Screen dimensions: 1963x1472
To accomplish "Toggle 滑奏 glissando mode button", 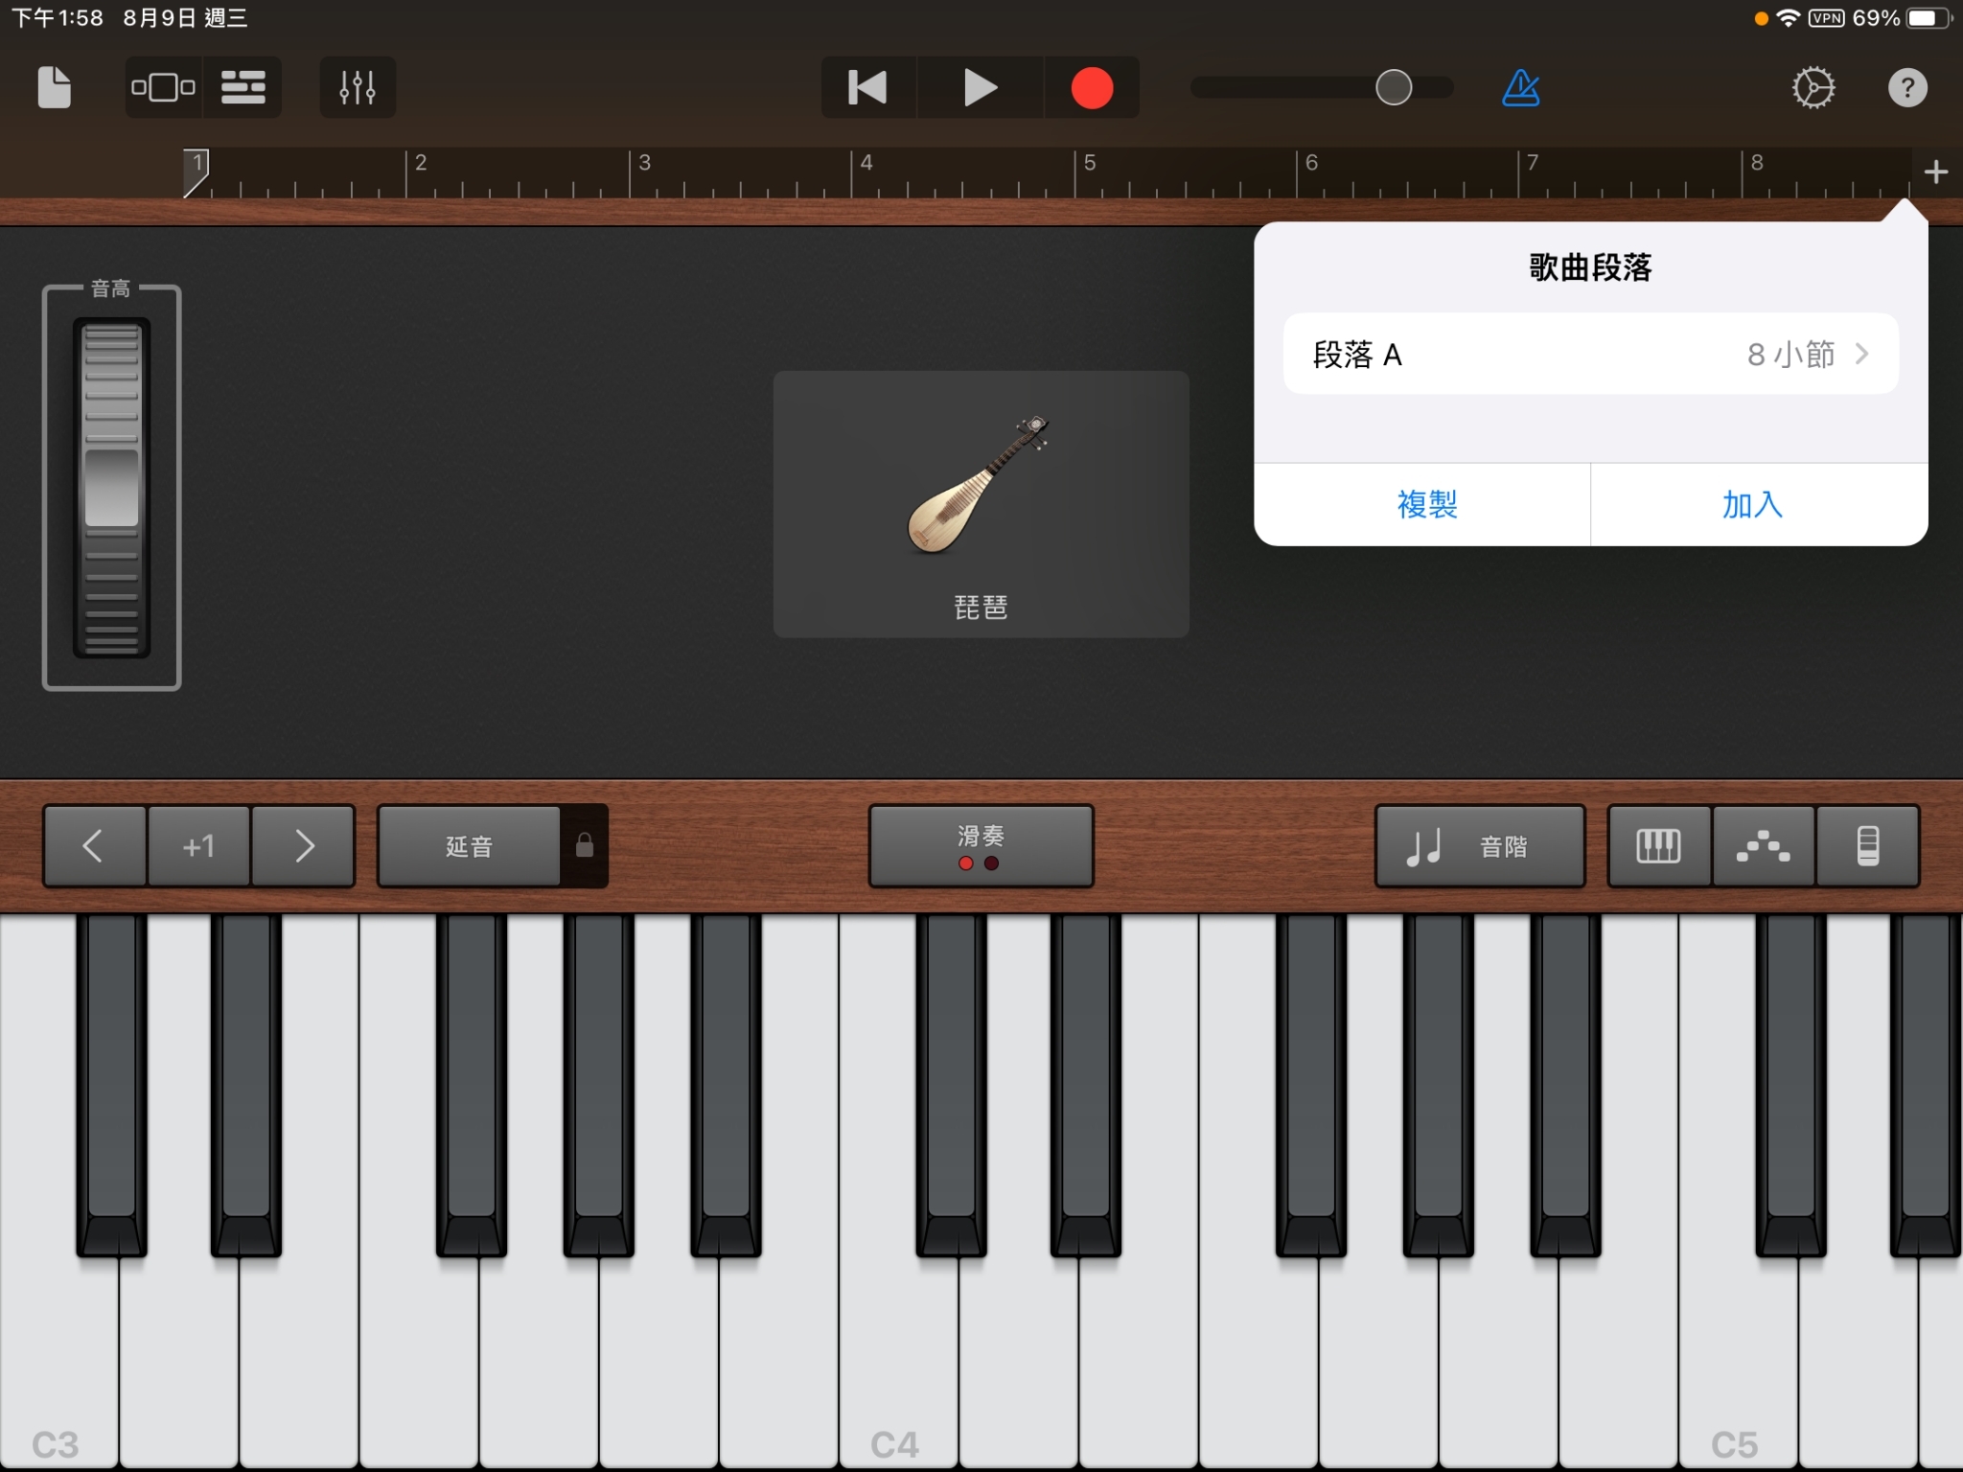I will 980,845.
